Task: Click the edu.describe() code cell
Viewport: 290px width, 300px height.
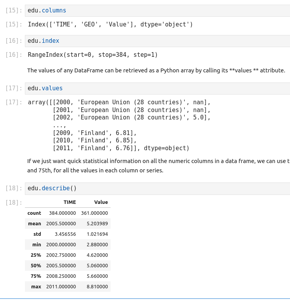Action: click(x=156, y=188)
